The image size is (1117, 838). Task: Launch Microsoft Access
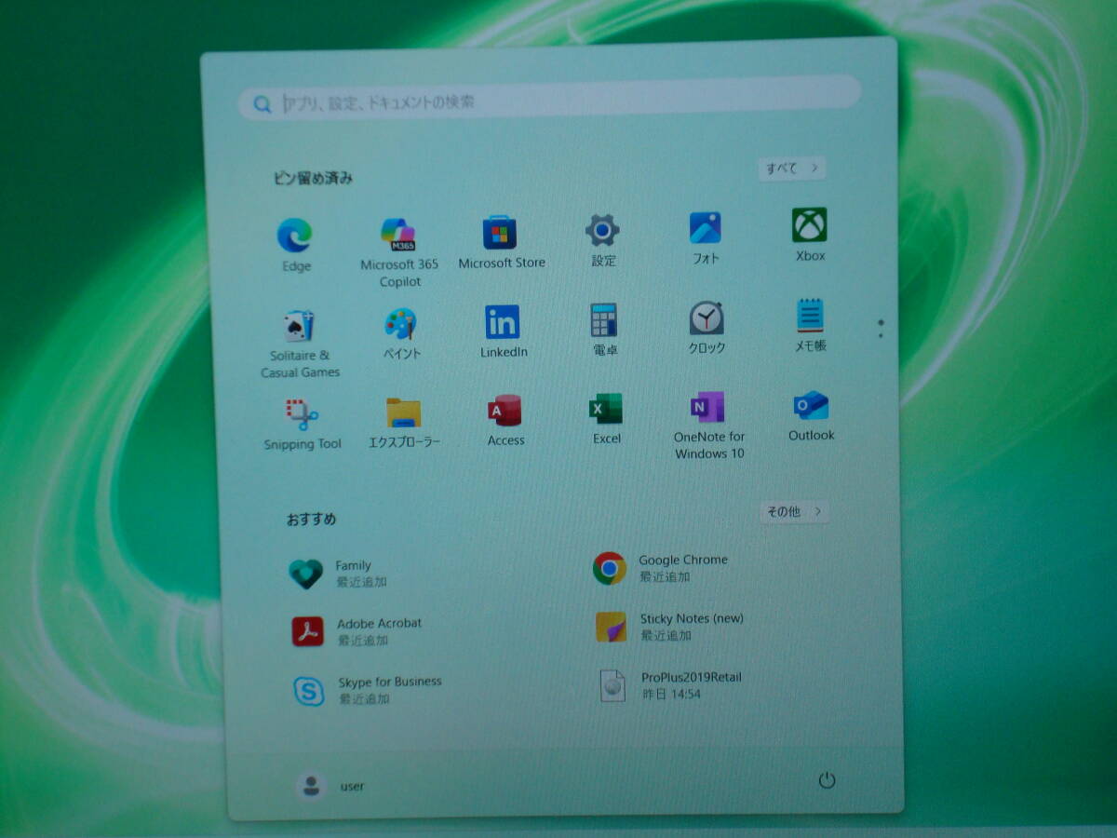point(505,411)
